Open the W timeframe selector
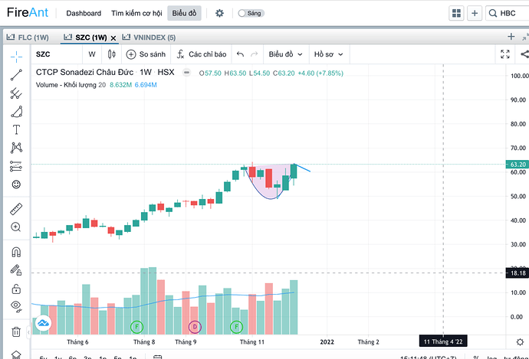Viewport: 529px width, 359px height. 92,54
